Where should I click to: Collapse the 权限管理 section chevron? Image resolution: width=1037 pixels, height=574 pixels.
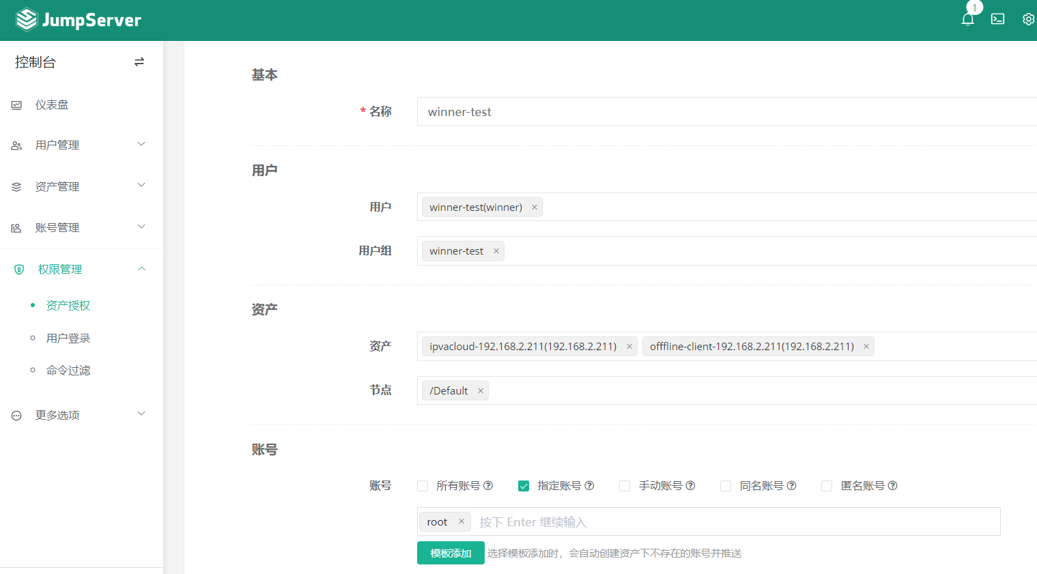point(141,268)
